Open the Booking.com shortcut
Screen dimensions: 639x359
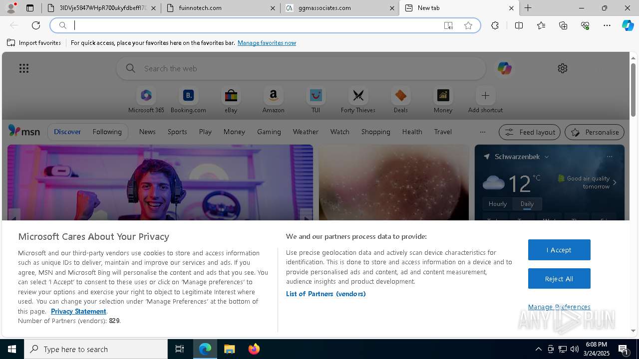pos(188,100)
